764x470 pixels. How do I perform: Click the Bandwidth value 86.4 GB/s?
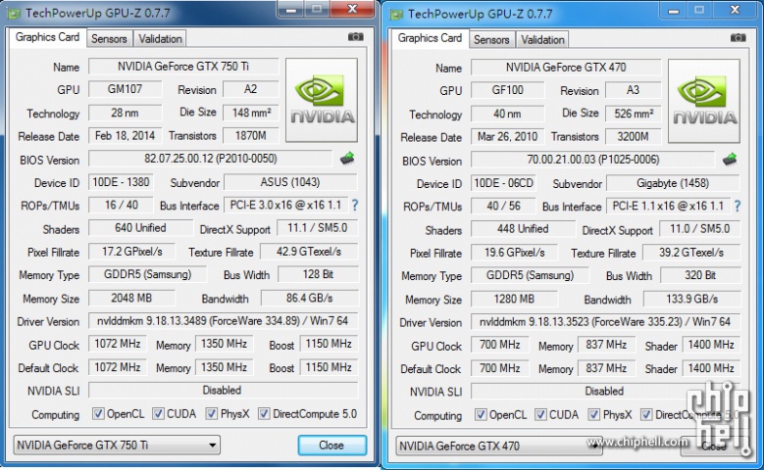309,298
